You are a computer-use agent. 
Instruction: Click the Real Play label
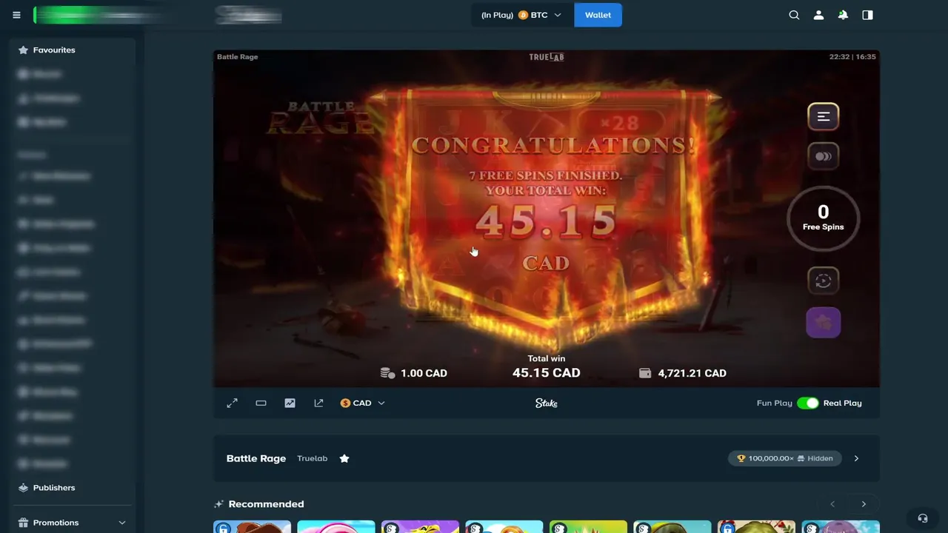842,403
